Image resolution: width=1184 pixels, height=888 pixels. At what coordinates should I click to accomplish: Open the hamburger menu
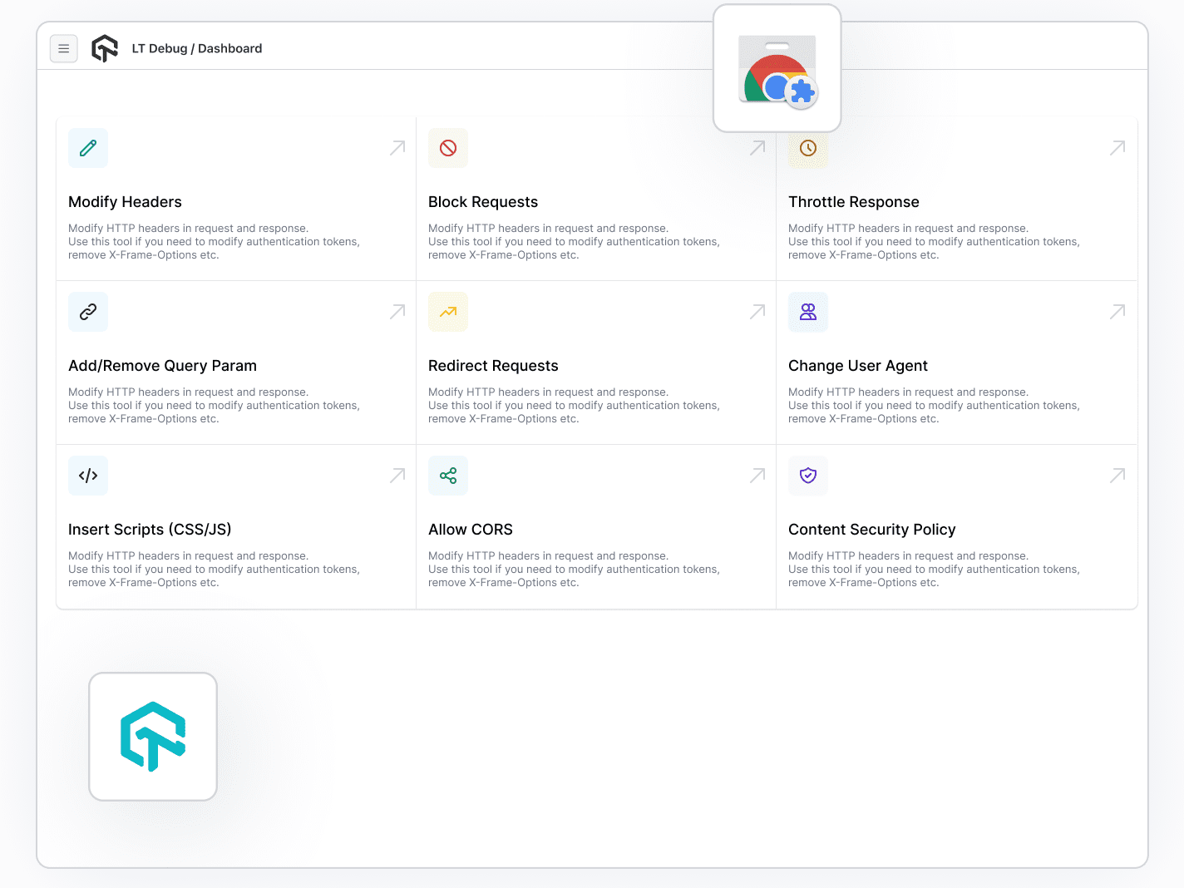tap(64, 48)
